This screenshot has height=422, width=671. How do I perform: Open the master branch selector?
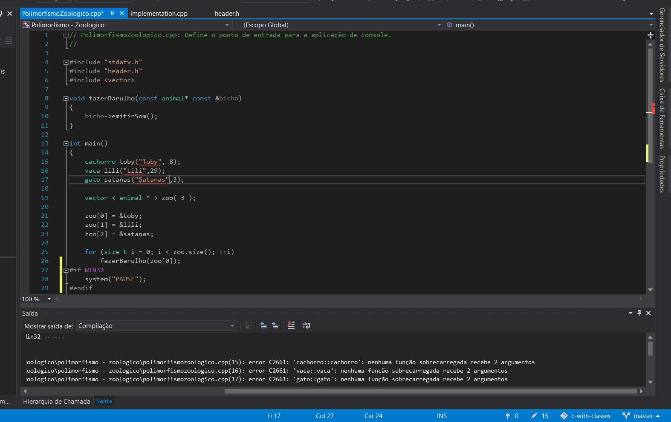tap(641, 416)
